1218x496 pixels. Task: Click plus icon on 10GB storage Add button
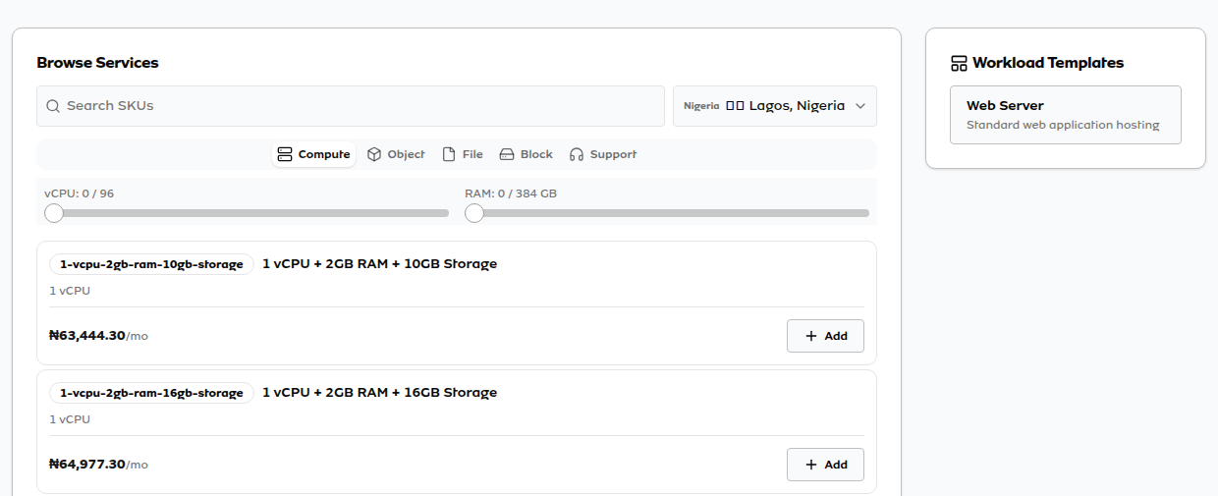click(811, 336)
